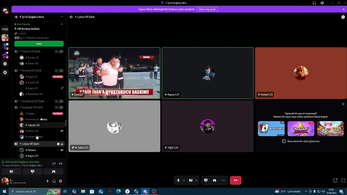Select Ground Of Dark voice channel
Viewport: 347px width, 195px height.
[39, 71]
